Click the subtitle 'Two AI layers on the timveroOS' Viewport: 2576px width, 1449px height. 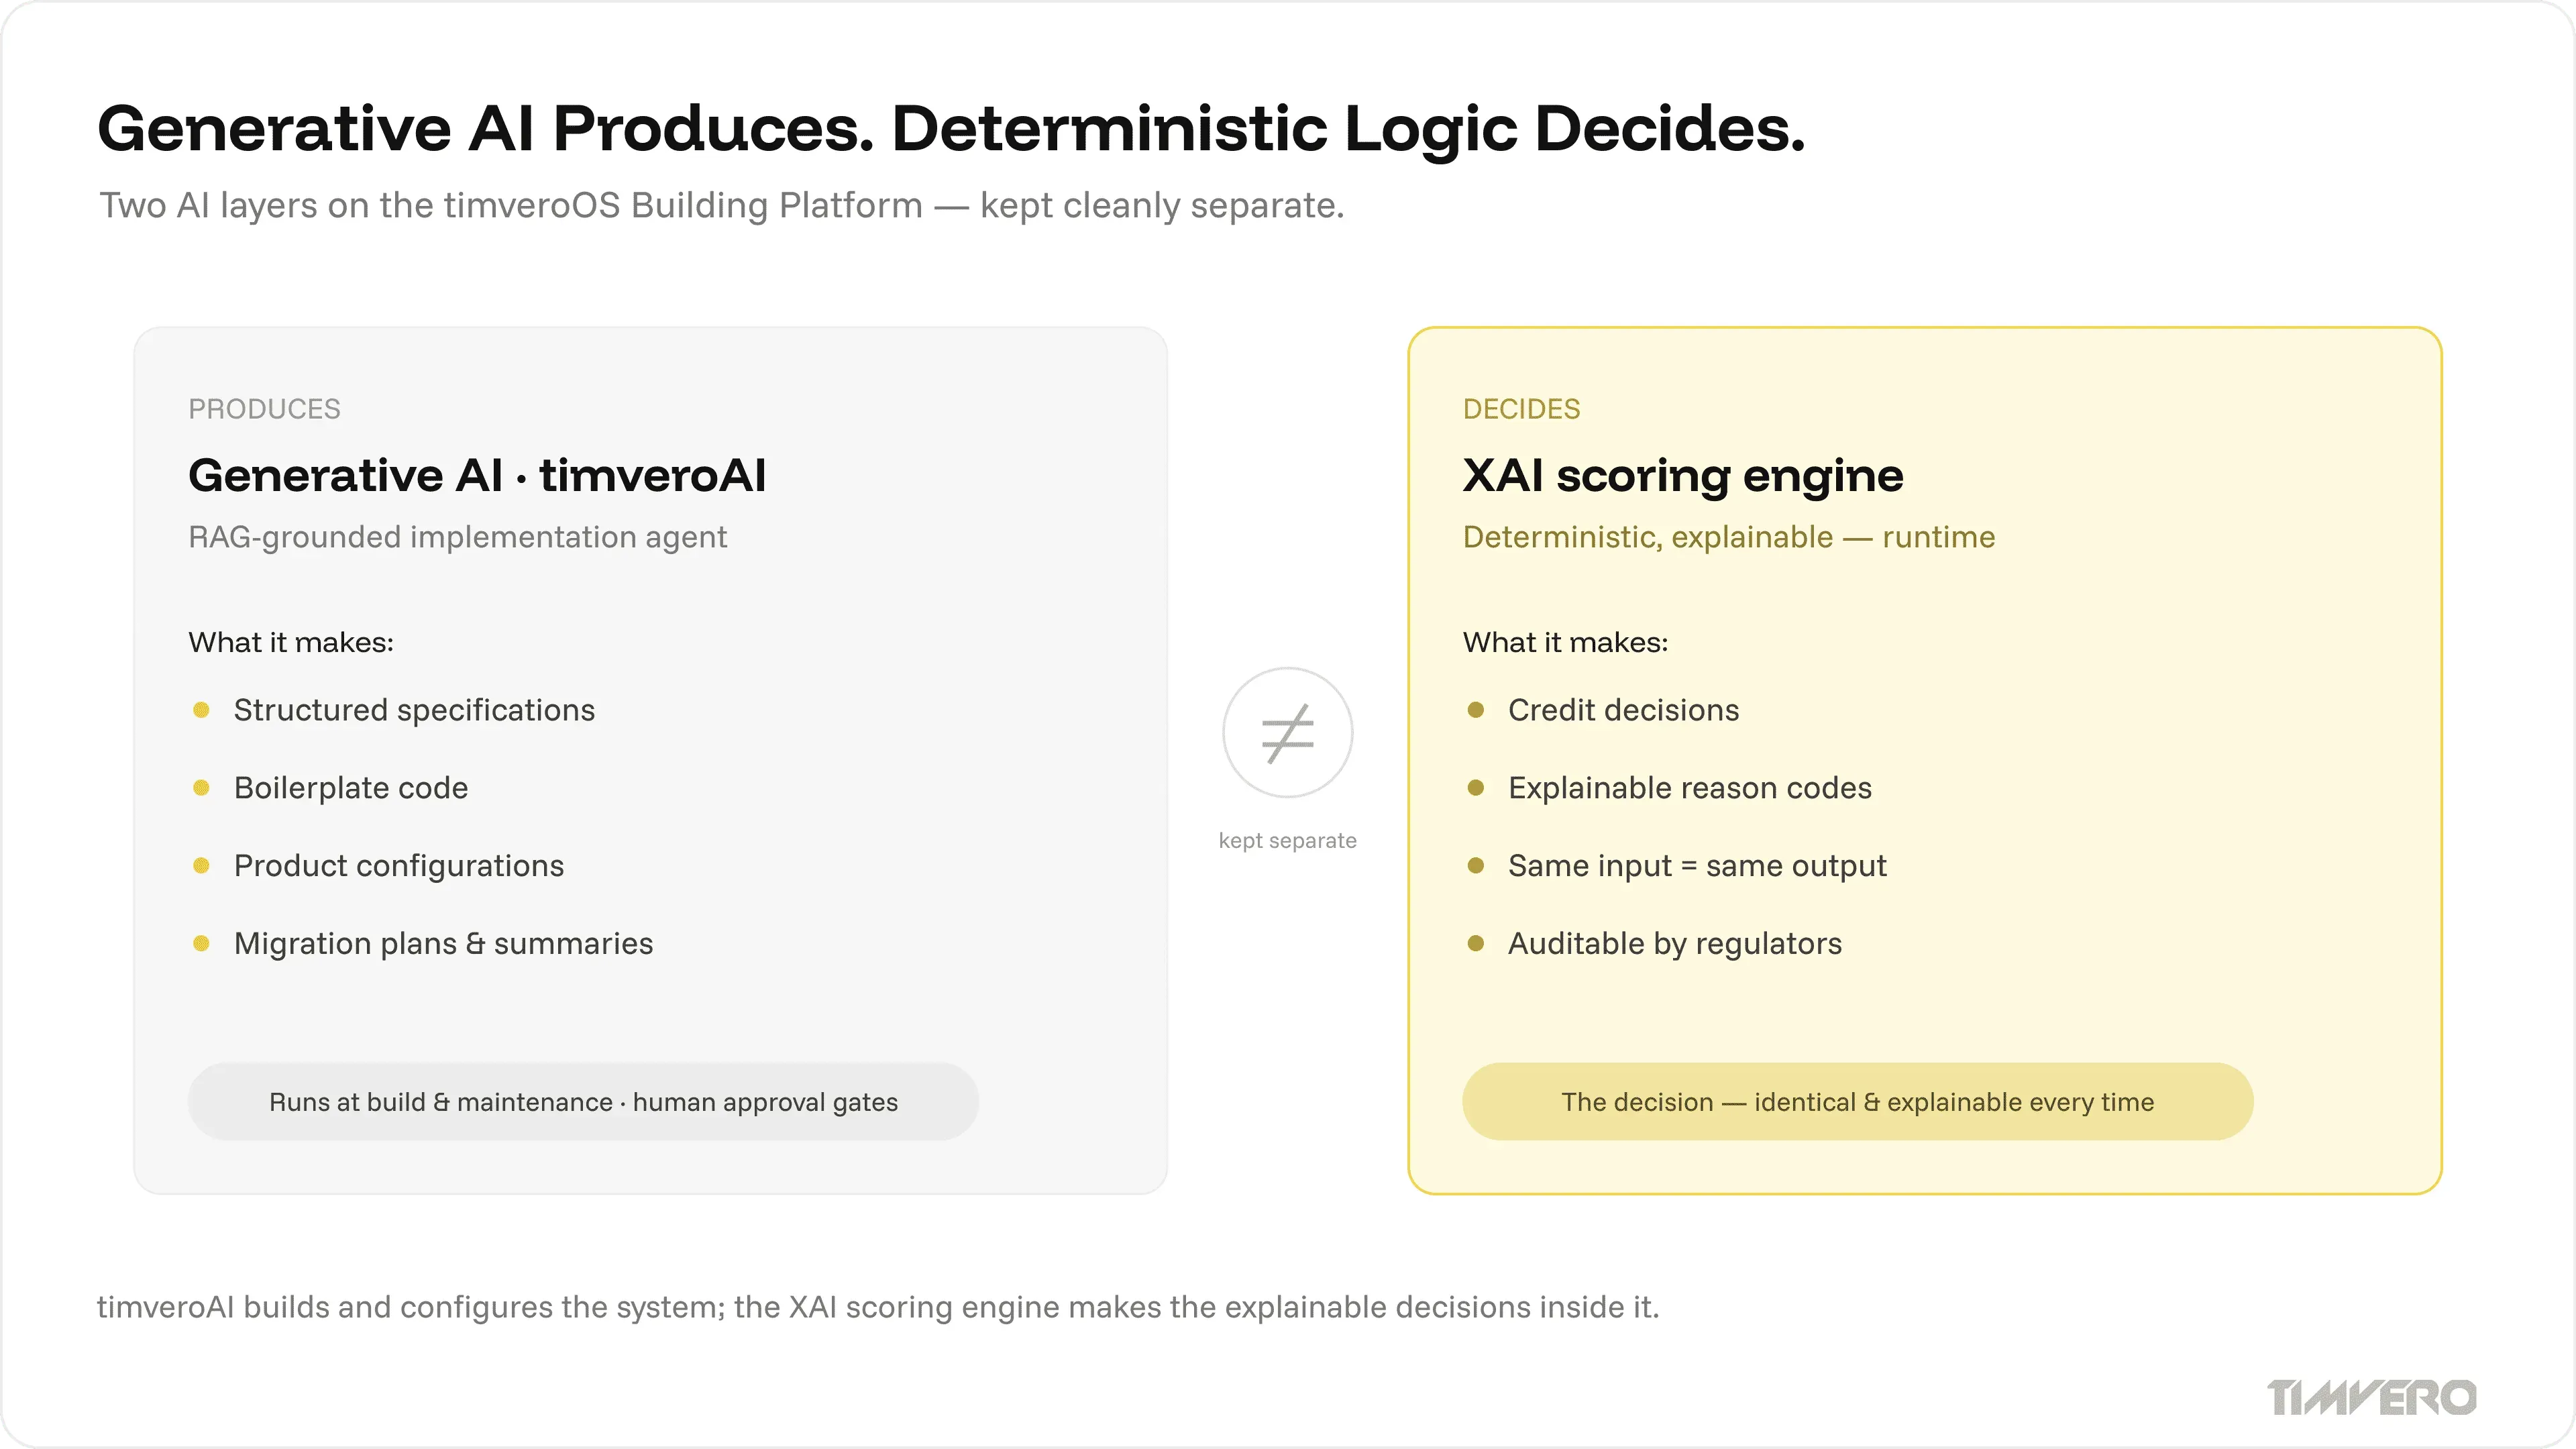pyautogui.click(x=721, y=205)
